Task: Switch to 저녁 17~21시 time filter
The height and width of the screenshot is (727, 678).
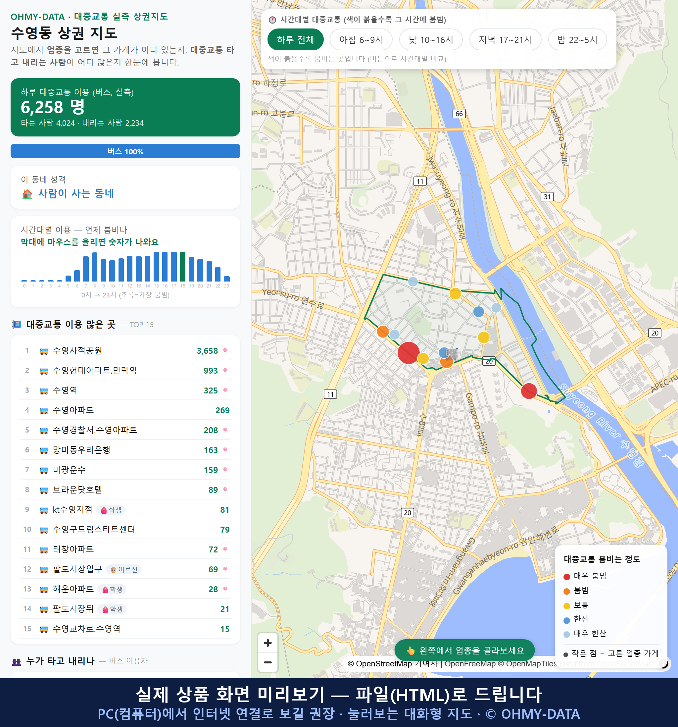Action: (x=505, y=39)
